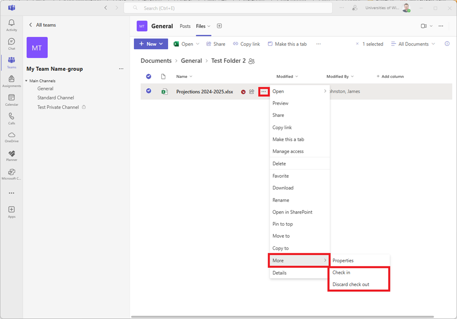The image size is (457, 319).
Task: Open Calls from the sidebar
Action: click(11, 118)
